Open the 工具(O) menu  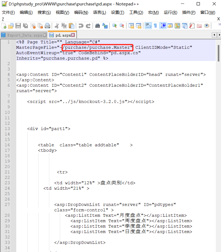(x=136, y=12)
